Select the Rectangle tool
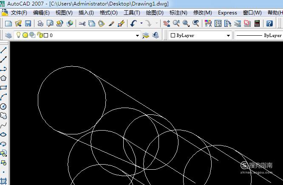 [x=3, y=88]
